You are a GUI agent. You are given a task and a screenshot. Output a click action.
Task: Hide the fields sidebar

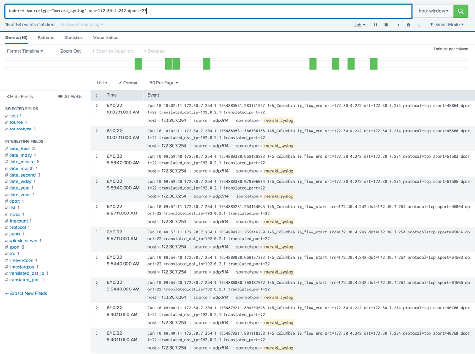20,97
